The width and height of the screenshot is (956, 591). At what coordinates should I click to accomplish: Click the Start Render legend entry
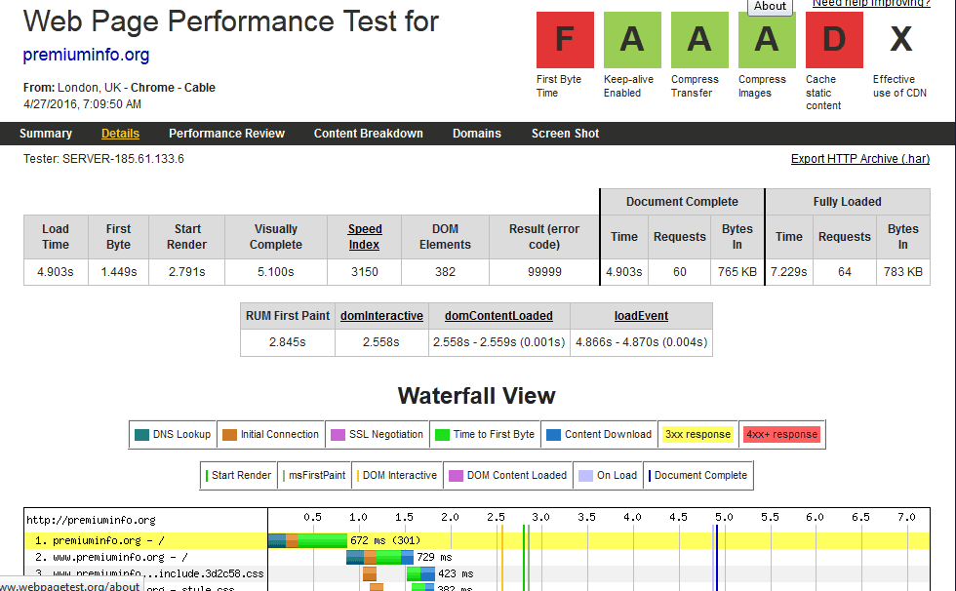(238, 475)
